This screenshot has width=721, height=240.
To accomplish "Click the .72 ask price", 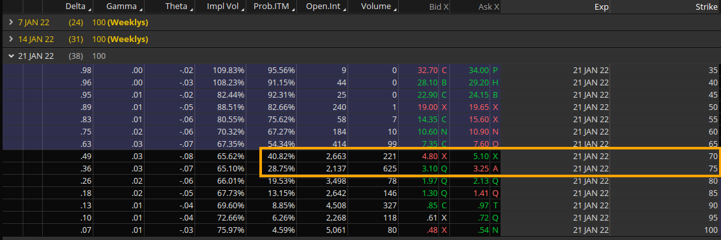I will [x=483, y=219].
